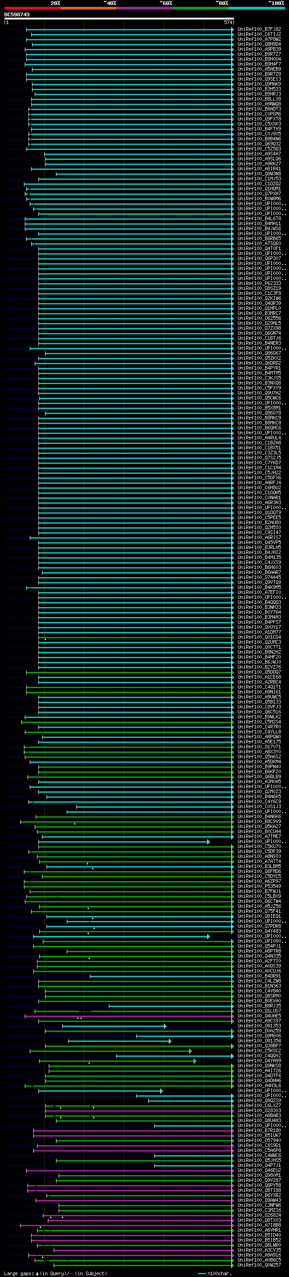Image resolution: width=289 pixels, height=1277 pixels.
Task: Select hit label UniRef100_B4N6K6
Action: (259, 816)
